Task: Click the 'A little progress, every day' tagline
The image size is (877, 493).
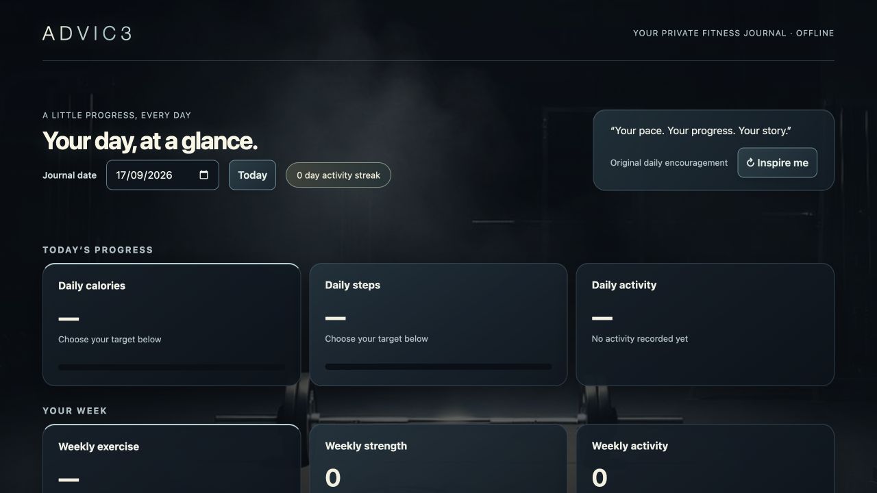Action: pos(117,115)
